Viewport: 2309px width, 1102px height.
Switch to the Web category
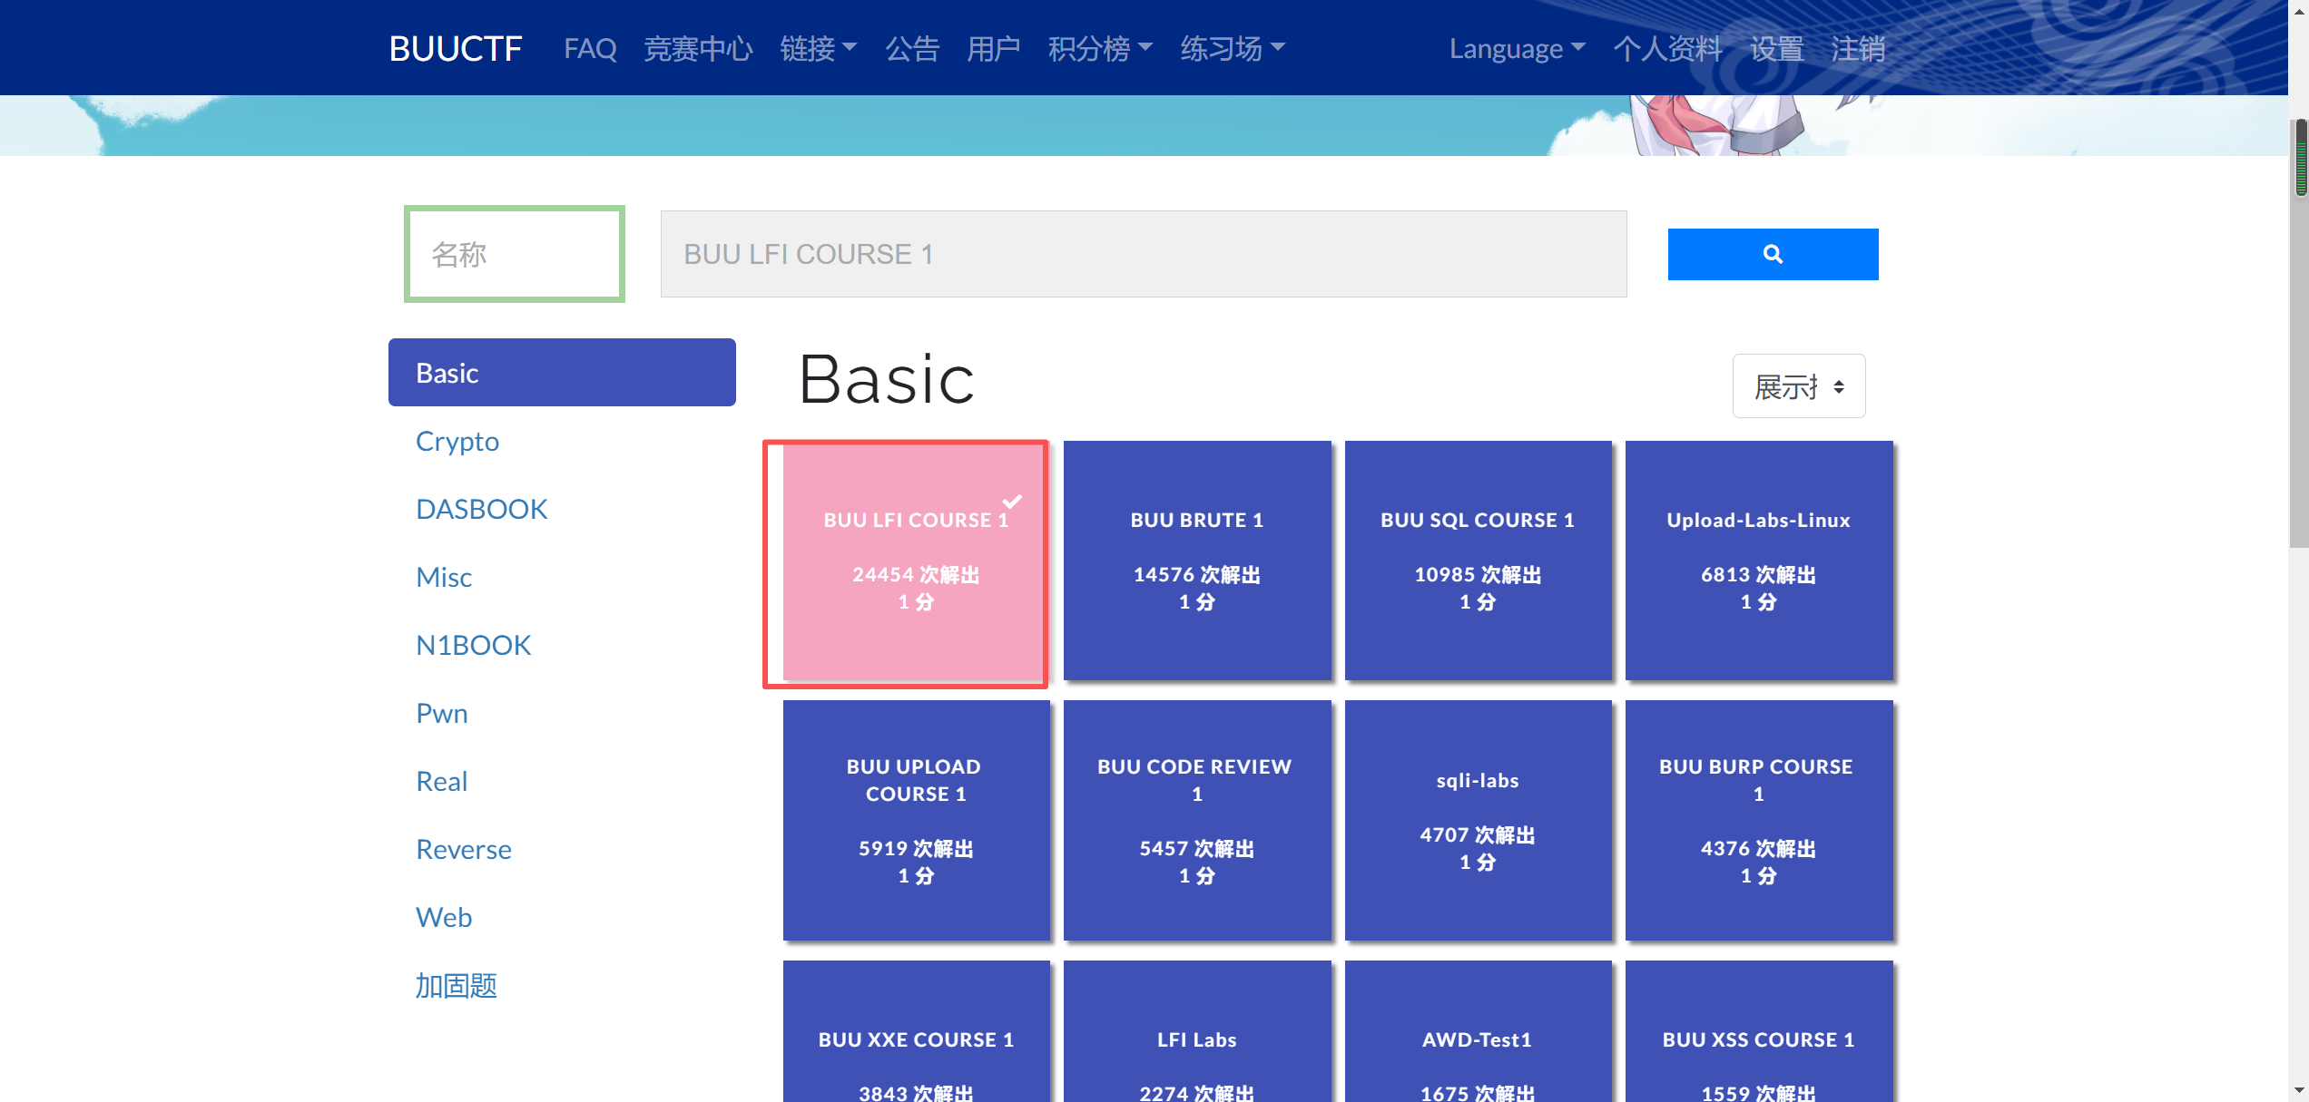(444, 917)
